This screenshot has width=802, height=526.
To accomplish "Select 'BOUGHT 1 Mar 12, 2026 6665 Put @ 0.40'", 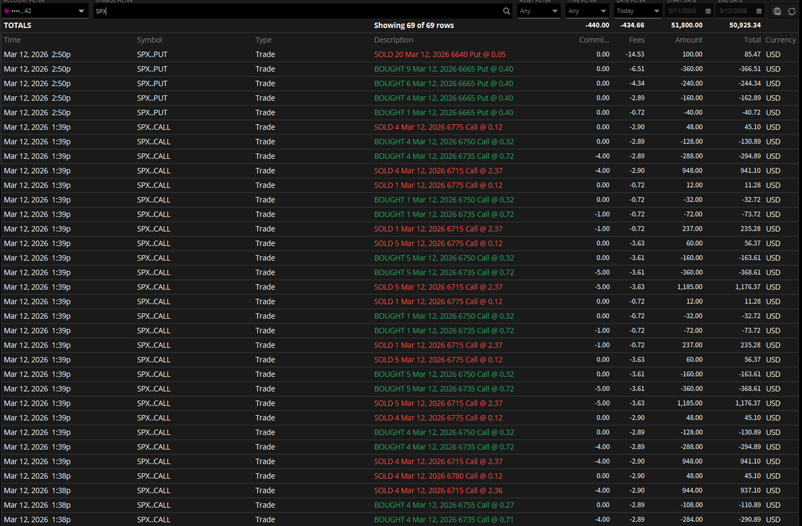I will point(444,112).
